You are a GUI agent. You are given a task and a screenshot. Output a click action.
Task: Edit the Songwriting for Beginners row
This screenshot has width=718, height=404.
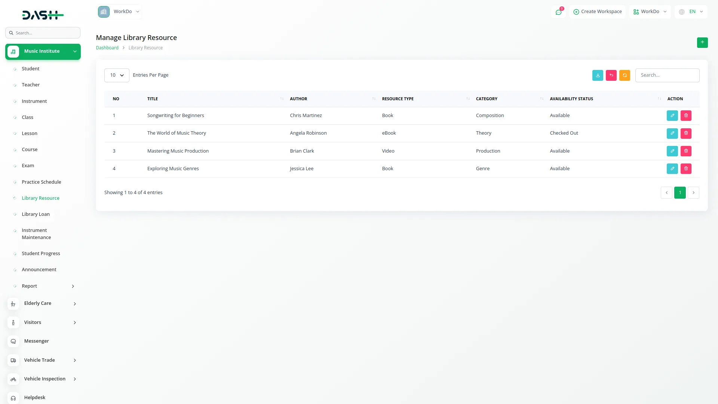click(672, 116)
